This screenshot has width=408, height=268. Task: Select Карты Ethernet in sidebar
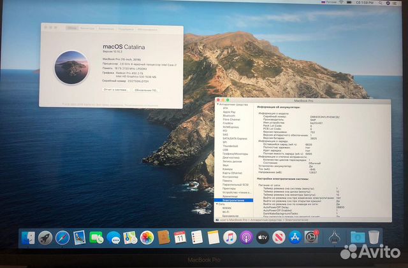[x=232, y=173]
